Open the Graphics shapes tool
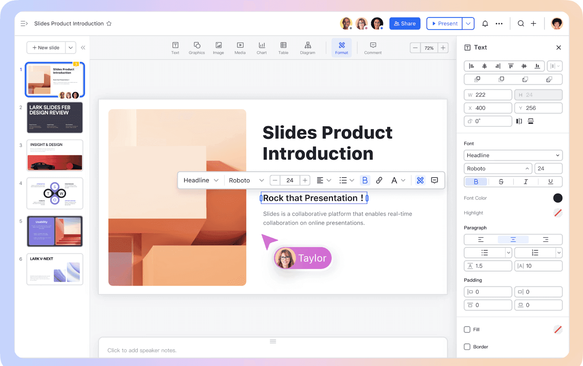The height and width of the screenshot is (366, 583). 197,48
